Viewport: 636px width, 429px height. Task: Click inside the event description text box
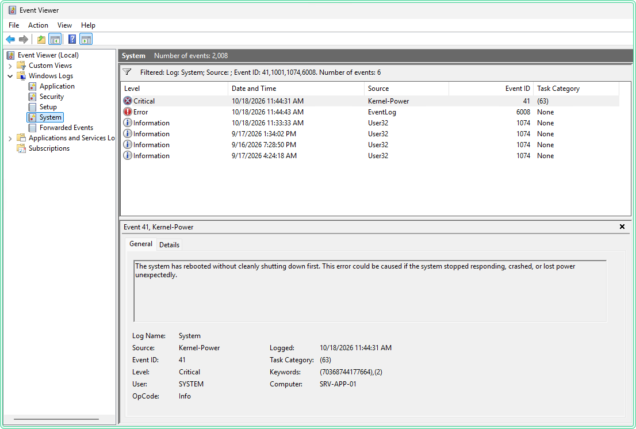[x=370, y=291]
